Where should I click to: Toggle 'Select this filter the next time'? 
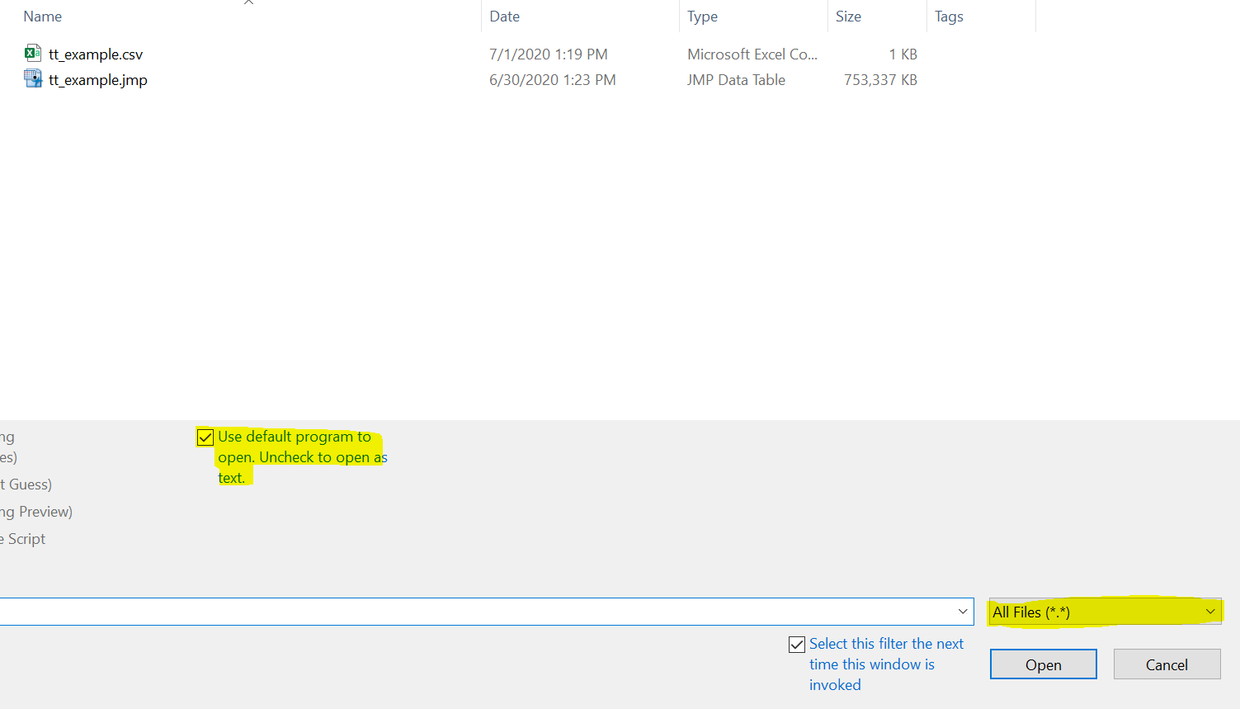pos(797,644)
